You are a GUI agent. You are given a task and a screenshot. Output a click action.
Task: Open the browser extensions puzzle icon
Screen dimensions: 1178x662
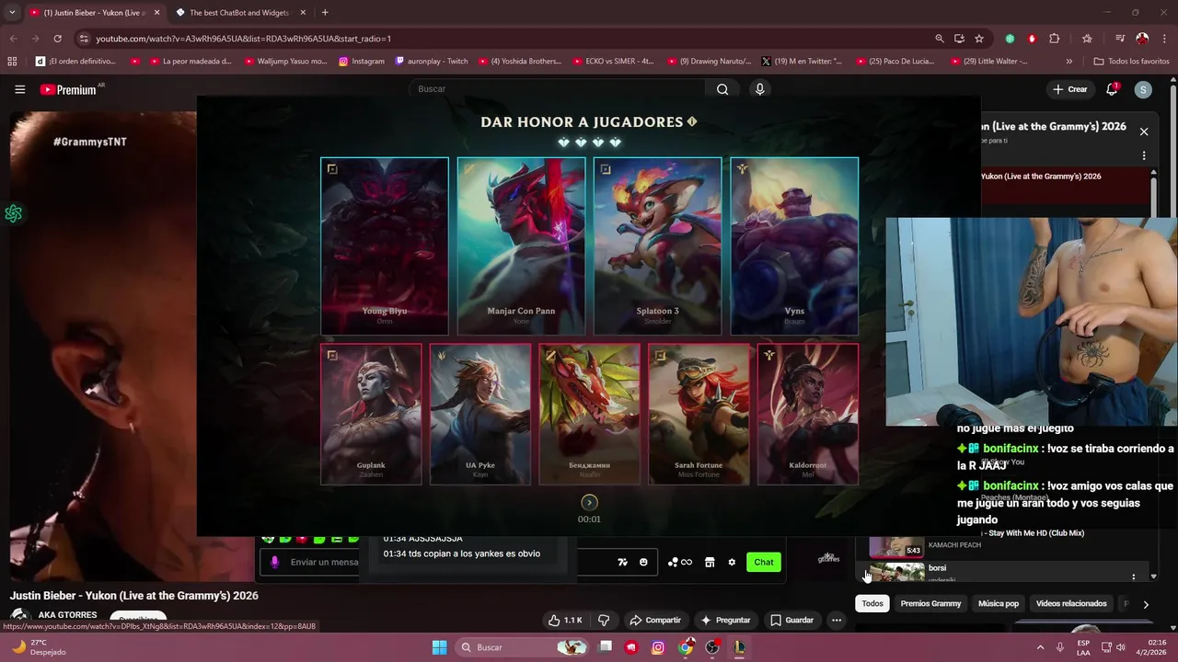coord(1055,39)
